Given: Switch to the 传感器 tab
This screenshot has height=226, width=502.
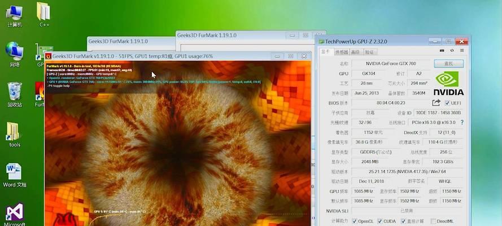Looking at the screenshot, I should coord(341,52).
